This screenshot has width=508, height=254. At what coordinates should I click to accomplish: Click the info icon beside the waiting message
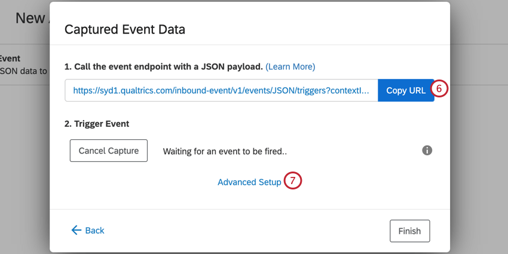427,151
